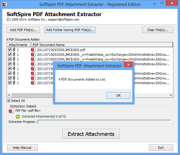
Task: Confirm the message dialog with OK
Action: coord(118,96)
